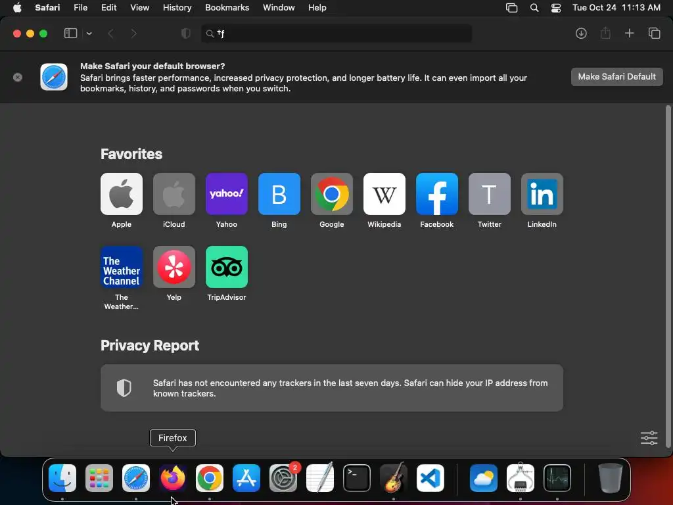This screenshot has height=505, width=673.
Task: Click the address and search field
Action: point(336,34)
